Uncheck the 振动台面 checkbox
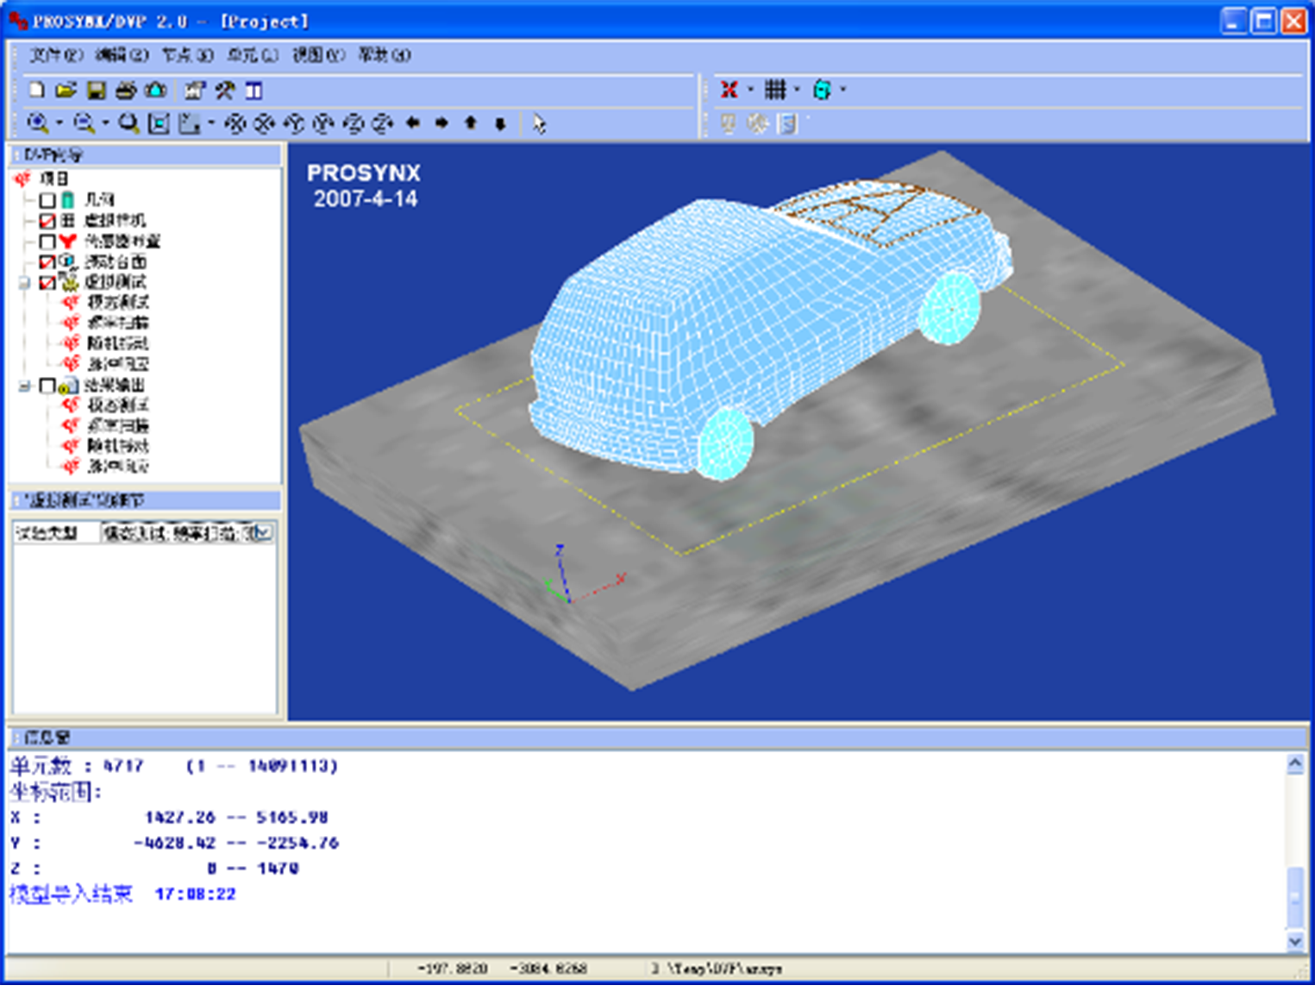 pos(47,261)
